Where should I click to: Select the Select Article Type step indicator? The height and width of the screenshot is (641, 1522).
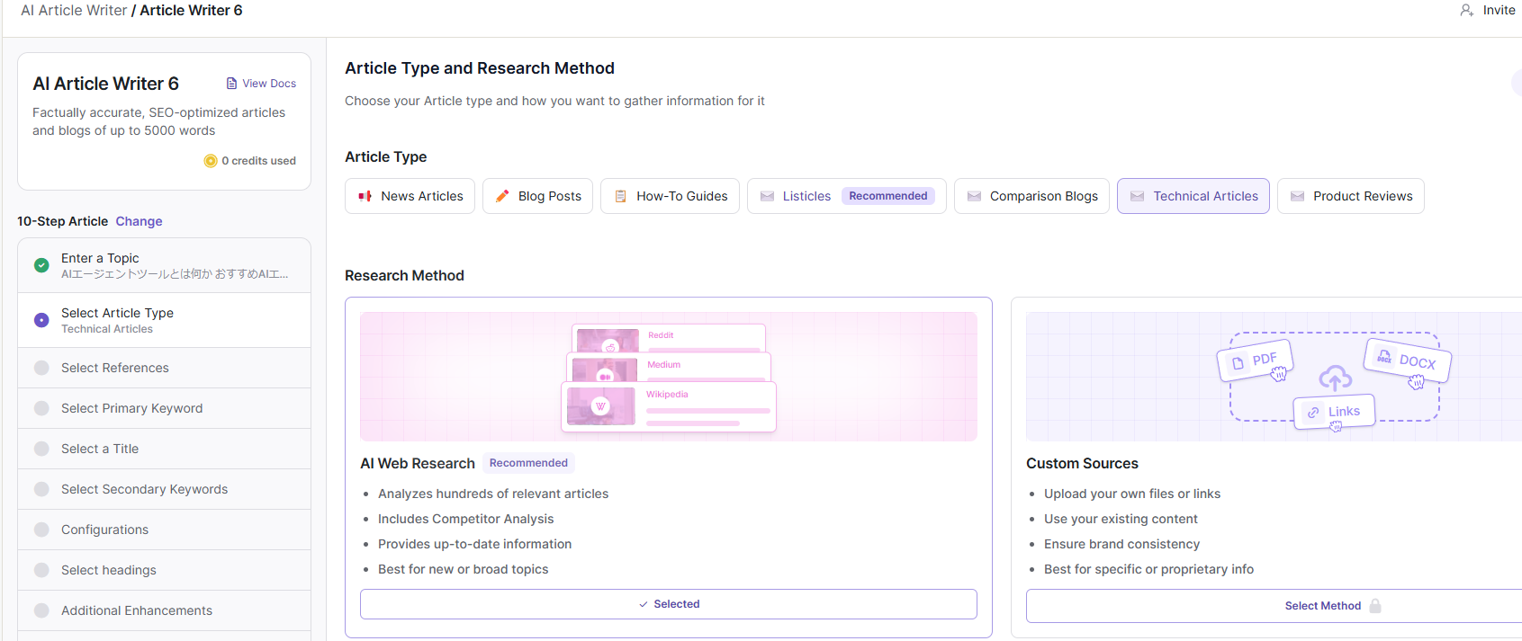pos(41,320)
